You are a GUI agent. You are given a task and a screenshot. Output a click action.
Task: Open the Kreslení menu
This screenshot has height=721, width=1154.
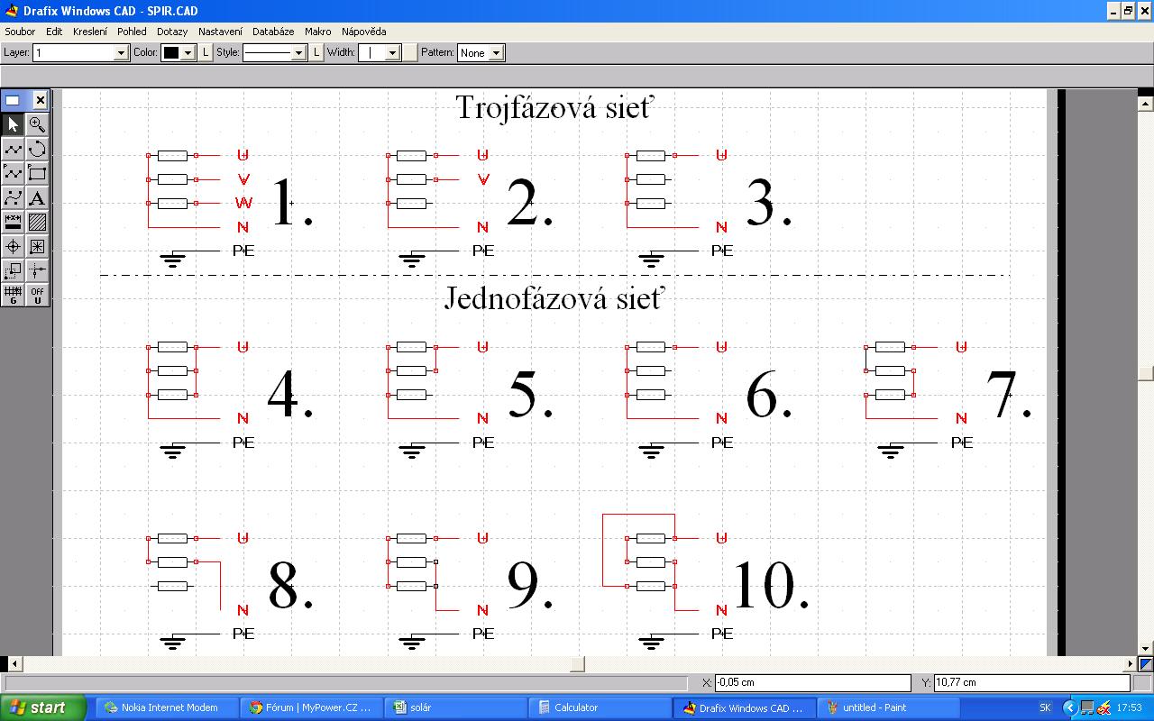90,32
